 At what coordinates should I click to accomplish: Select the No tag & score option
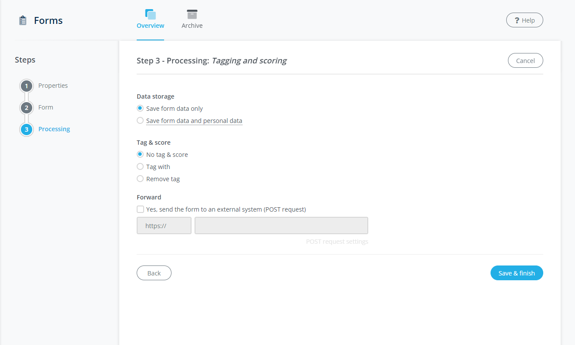[x=140, y=154]
